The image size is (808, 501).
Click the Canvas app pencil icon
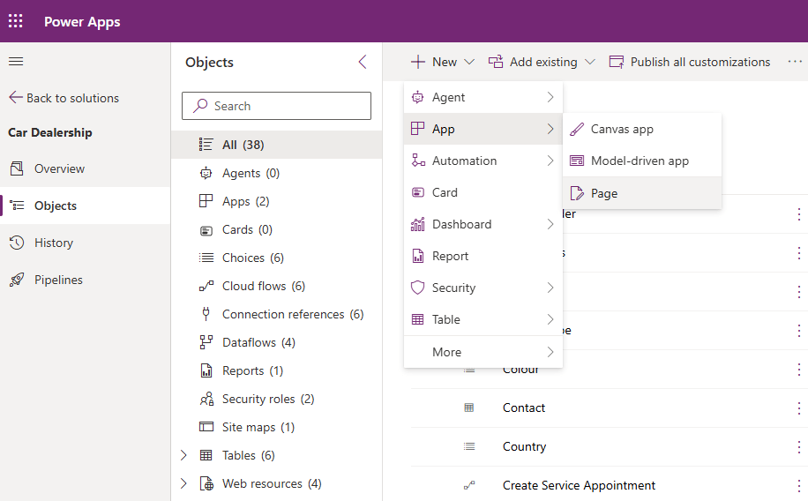click(x=577, y=129)
